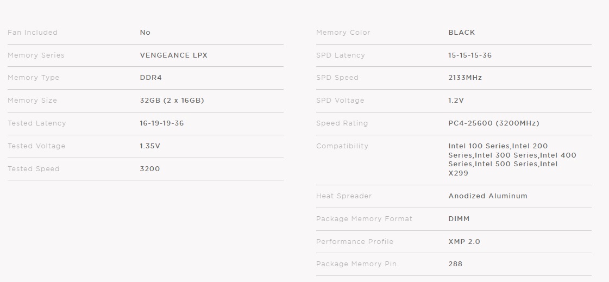Click the Package Memory Format label
Screen dimensions: 609x282
(364, 219)
